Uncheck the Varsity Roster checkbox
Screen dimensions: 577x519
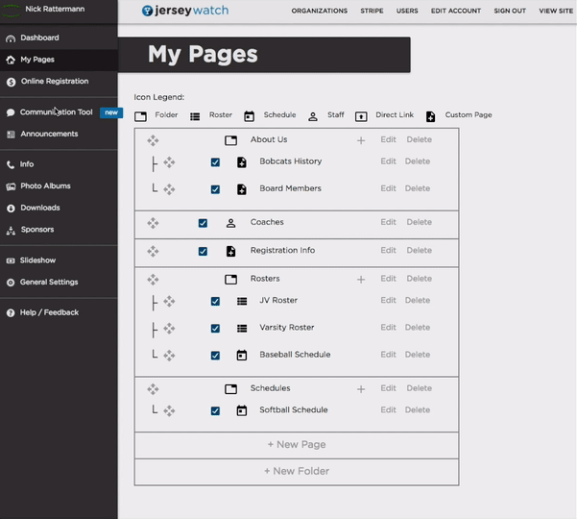pos(215,328)
